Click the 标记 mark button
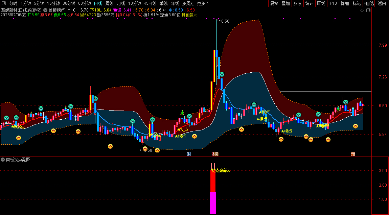 point(357,3)
